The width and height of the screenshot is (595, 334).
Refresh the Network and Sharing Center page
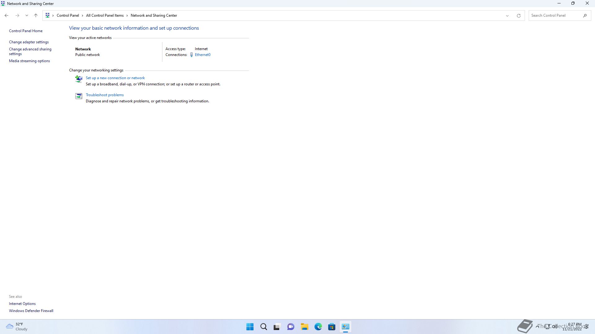tap(518, 15)
